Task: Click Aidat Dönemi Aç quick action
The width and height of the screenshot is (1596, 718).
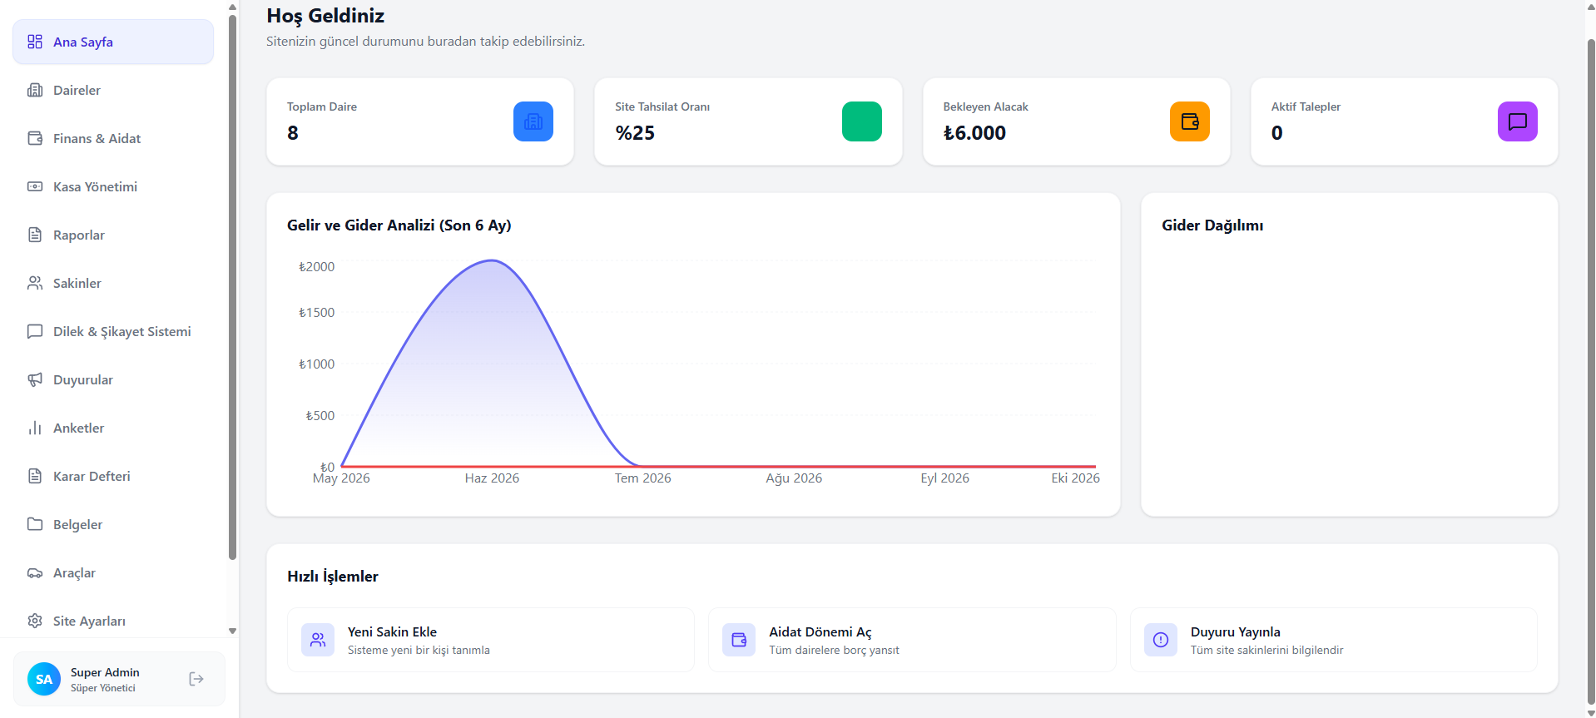Action: (912, 640)
